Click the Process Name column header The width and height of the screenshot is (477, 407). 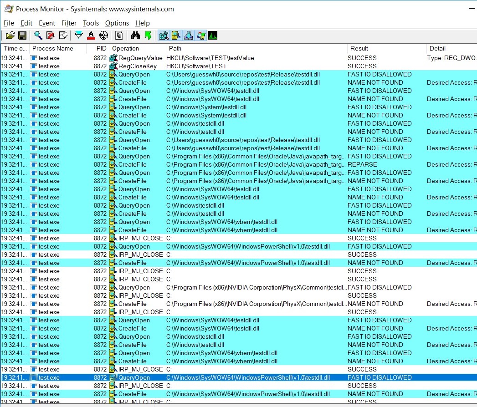point(52,48)
